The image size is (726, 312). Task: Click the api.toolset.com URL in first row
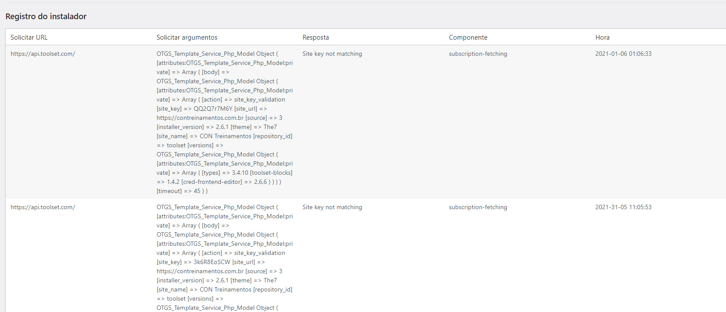point(43,54)
